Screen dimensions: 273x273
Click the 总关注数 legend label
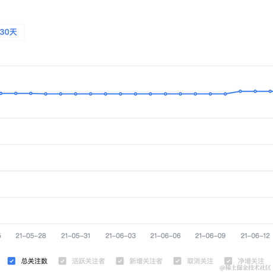point(34,261)
